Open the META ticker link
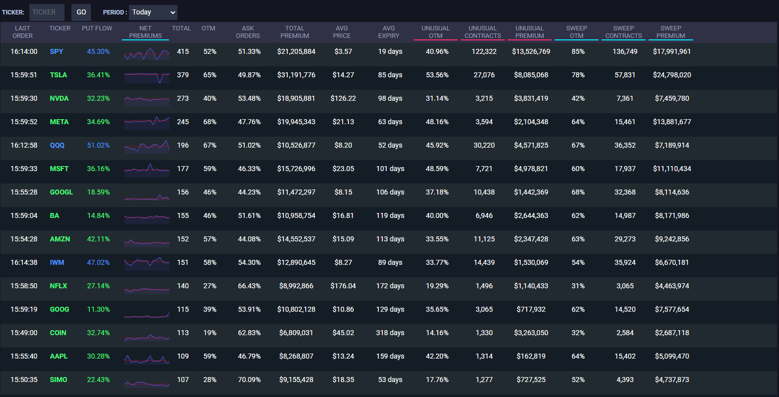This screenshot has width=779, height=397. [x=59, y=122]
